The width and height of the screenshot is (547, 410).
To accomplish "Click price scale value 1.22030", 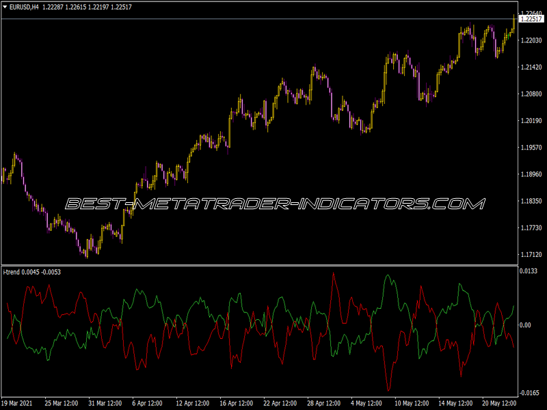I will (x=531, y=40).
